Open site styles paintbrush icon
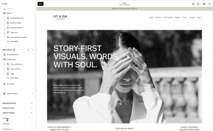 click(x=204, y=4)
